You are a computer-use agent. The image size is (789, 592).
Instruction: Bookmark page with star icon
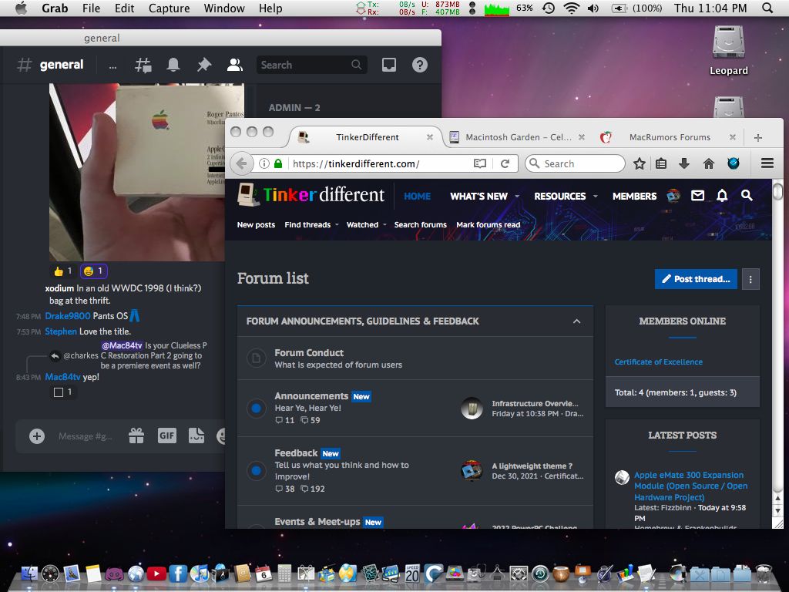(639, 163)
